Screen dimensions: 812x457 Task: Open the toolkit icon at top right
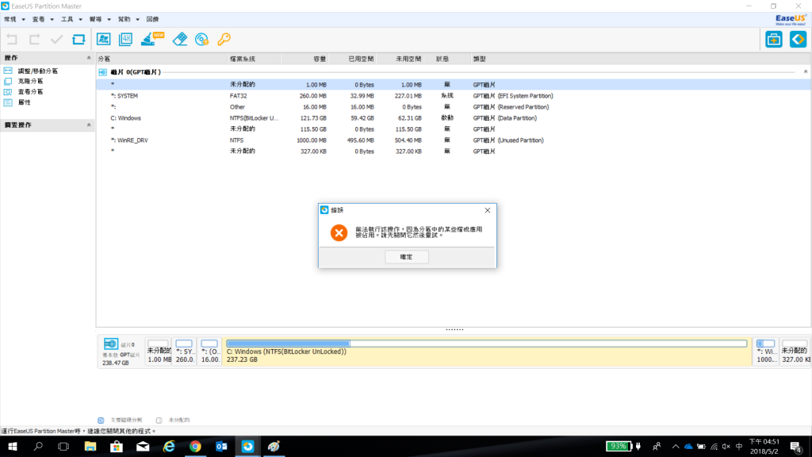coord(774,40)
